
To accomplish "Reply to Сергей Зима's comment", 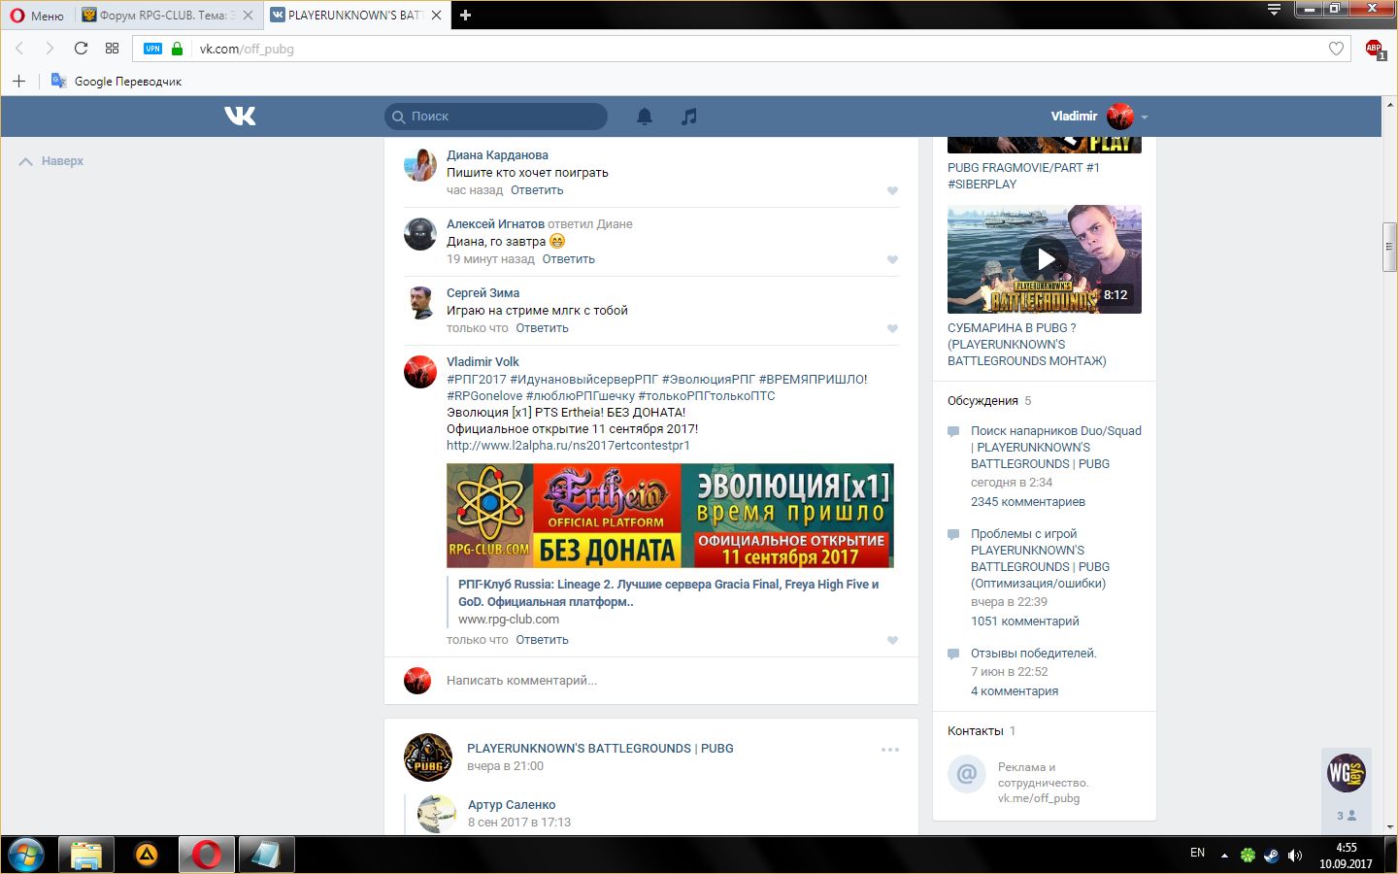I will click(542, 328).
